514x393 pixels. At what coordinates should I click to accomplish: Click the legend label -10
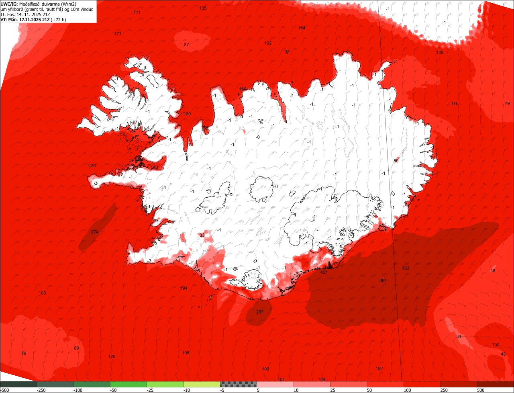point(187,390)
